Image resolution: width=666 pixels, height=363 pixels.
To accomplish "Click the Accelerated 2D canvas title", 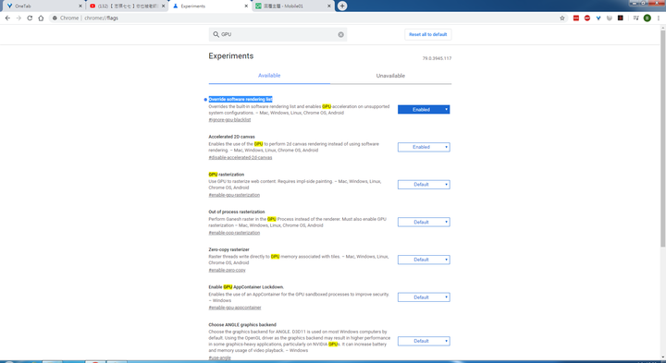I will coord(231,137).
